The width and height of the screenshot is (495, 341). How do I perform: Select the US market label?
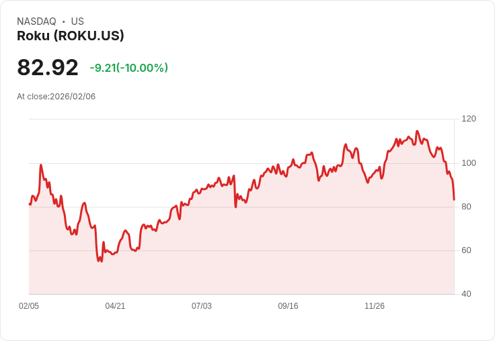[77, 21]
